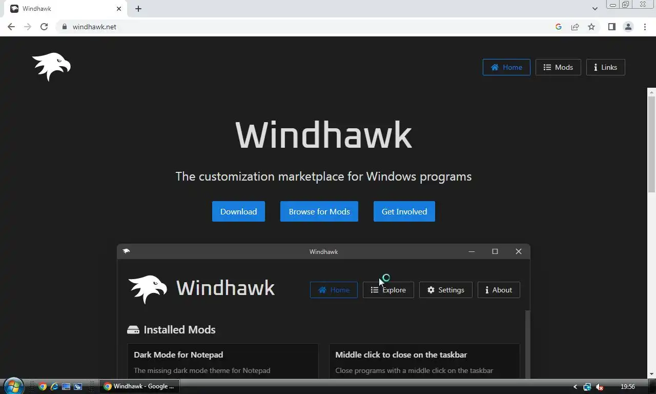This screenshot has width=656, height=394.
Task: Click the Get Involved button
Action: point(404,211)
